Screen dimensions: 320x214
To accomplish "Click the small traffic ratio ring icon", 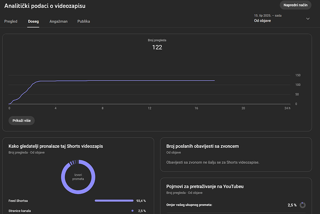I will [x=302, y=205].
